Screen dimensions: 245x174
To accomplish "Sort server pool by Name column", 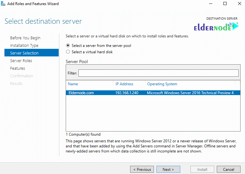I will [73, 84].
